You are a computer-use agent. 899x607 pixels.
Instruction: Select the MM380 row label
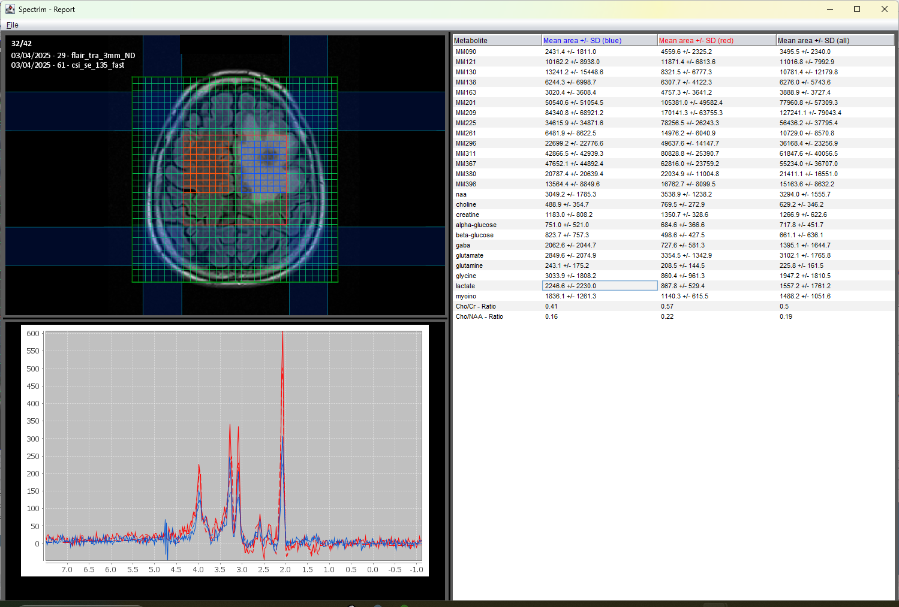[465, 174]
